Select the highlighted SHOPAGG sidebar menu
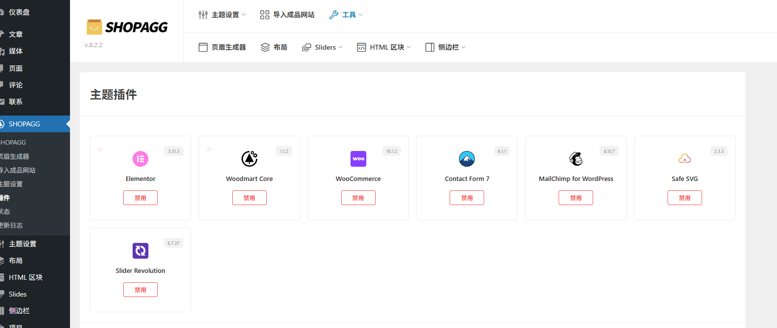 (x=35, y=124)
